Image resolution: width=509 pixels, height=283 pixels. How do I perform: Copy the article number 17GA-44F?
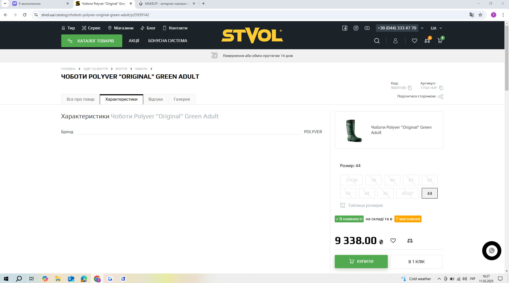click(441, 88)
